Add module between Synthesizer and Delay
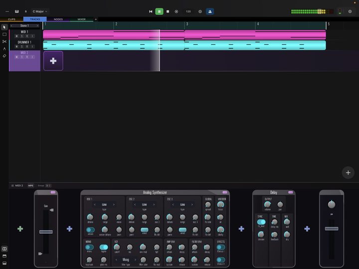 pyautogui.click(x=241, y=229)
